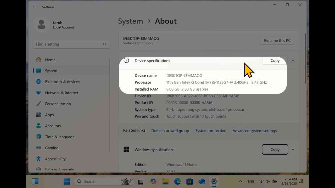Open the Home settings page

click(71, 60)
